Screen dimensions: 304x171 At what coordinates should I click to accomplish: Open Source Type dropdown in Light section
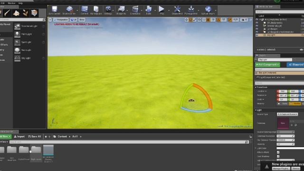[x=287, y=114]
